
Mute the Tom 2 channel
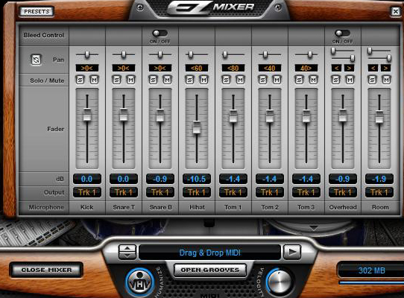(277, 80)
